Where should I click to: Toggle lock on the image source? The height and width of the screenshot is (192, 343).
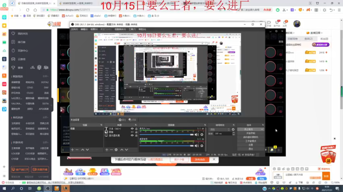(136, 132)
